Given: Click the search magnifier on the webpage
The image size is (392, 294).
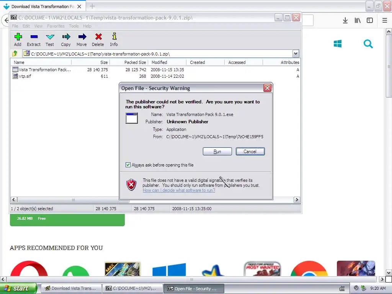Looking at the screenshot, I should pyautogui.click(x=368, y=44).
